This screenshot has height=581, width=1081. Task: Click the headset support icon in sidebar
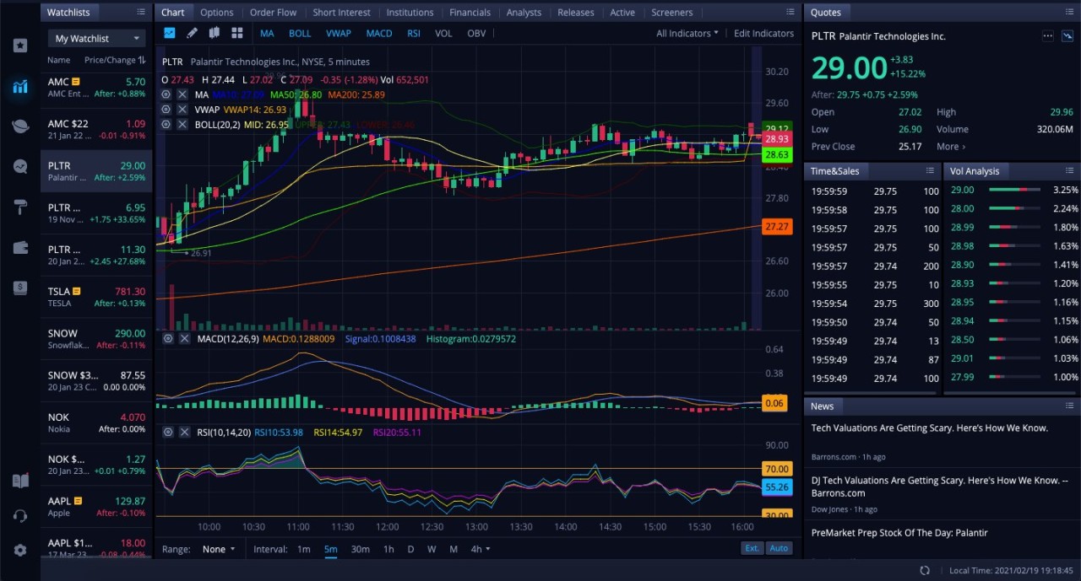pyautogui.click(x=20, y=515)
